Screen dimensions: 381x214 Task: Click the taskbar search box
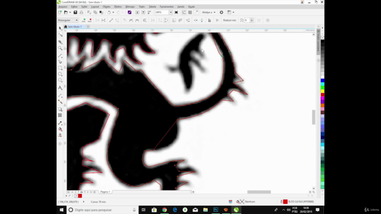click(102, 210)
